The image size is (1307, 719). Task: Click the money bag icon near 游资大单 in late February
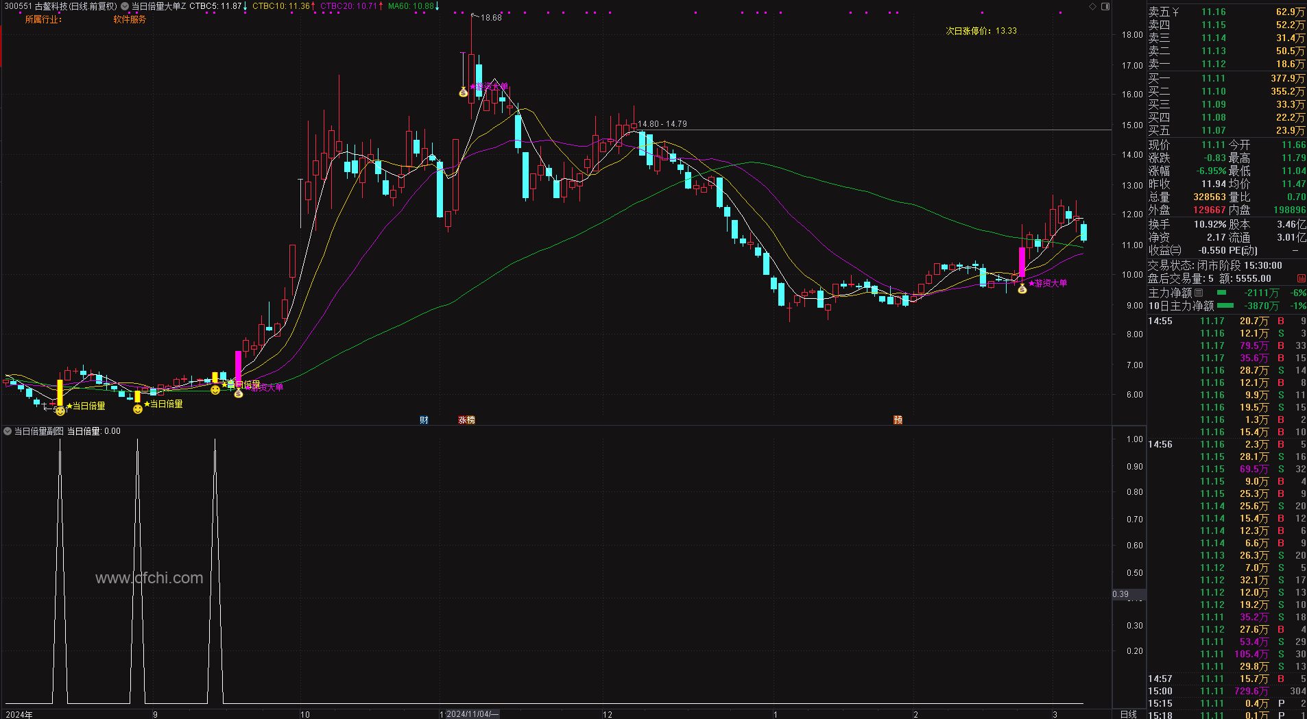click(1022, 289)
